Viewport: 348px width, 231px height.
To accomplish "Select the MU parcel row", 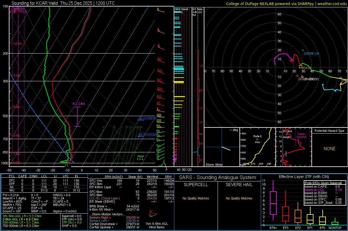I will [45, 190].
